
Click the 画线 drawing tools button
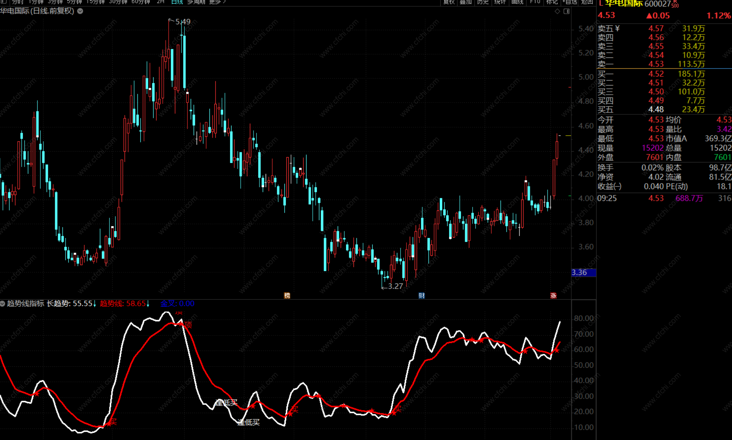pos(517,2)
